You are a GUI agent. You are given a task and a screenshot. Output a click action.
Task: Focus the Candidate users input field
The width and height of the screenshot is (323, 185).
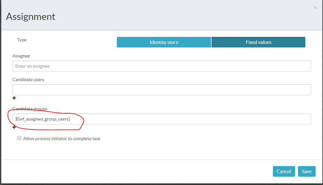pyautogui.click(x=162, y=90)
